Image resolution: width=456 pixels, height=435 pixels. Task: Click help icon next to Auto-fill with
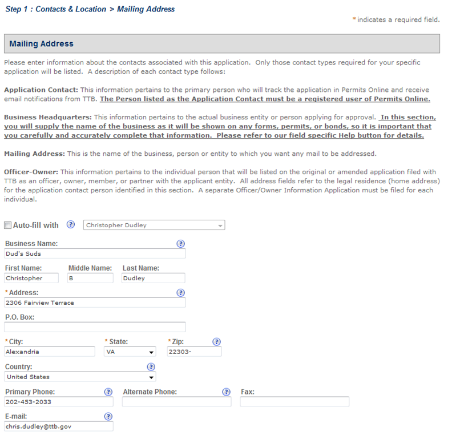tap(71, 225)
